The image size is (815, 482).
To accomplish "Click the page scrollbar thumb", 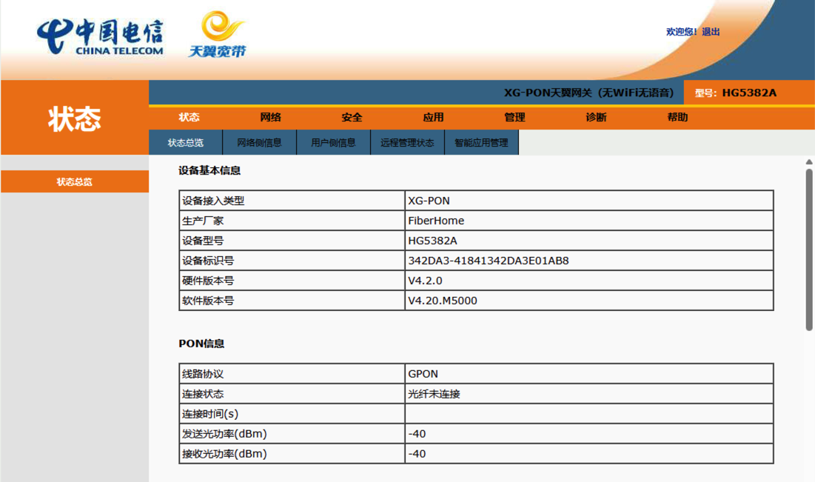I will (x=809, y=250).
